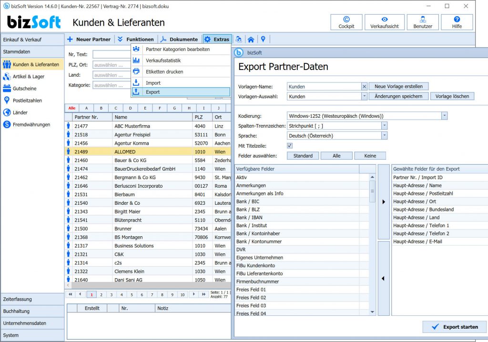This screenshot has width=488, height=342.
Task: Select Standard fields button
Action: [303, 156]
